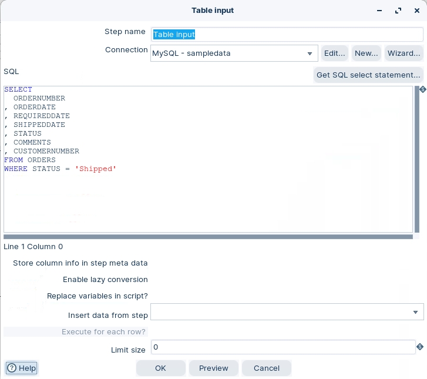The width and height of the screenshot is (427, 379).
Task: Click into the Limit size field
Action: pyautogui.click(x=283, y=347)
